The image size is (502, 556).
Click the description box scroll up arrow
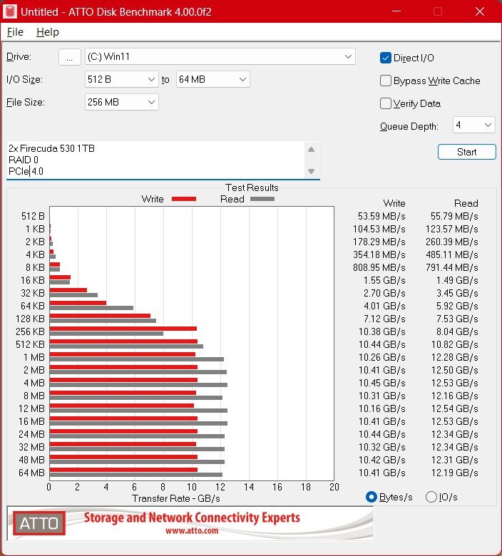pos(311,149)
